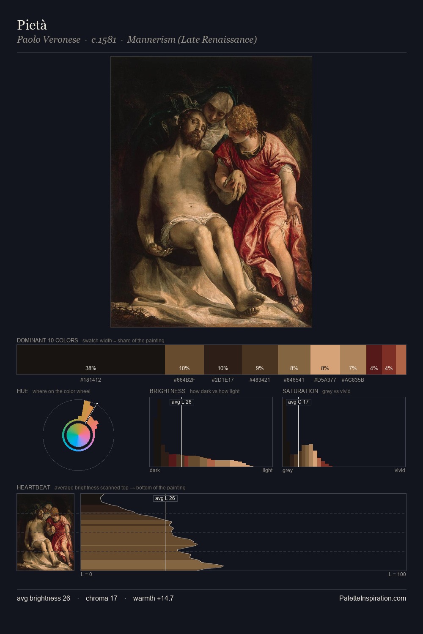Viewport: 423px width, 634px height.
Task: Click the Pietà title text
Action: coord(32,25)
